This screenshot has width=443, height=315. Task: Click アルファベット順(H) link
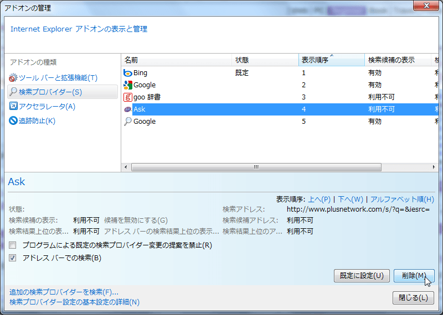pyautogui.click(x=402, y=200)
